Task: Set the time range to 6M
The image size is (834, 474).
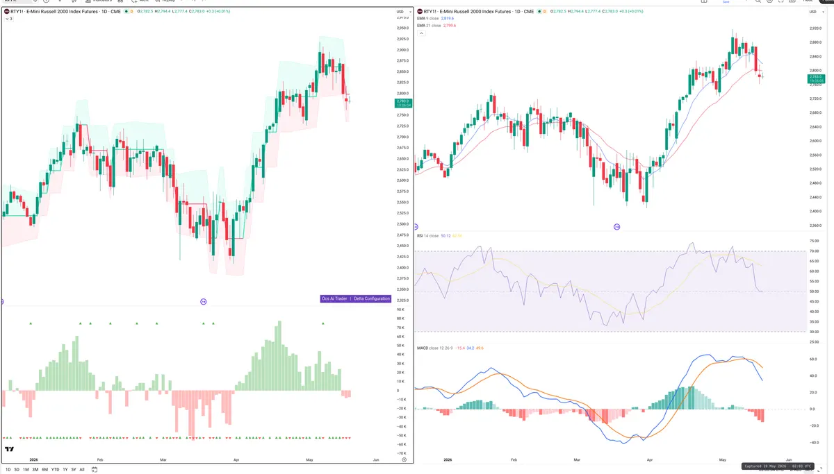Action: pyautogui.click(x=44, y=470)
